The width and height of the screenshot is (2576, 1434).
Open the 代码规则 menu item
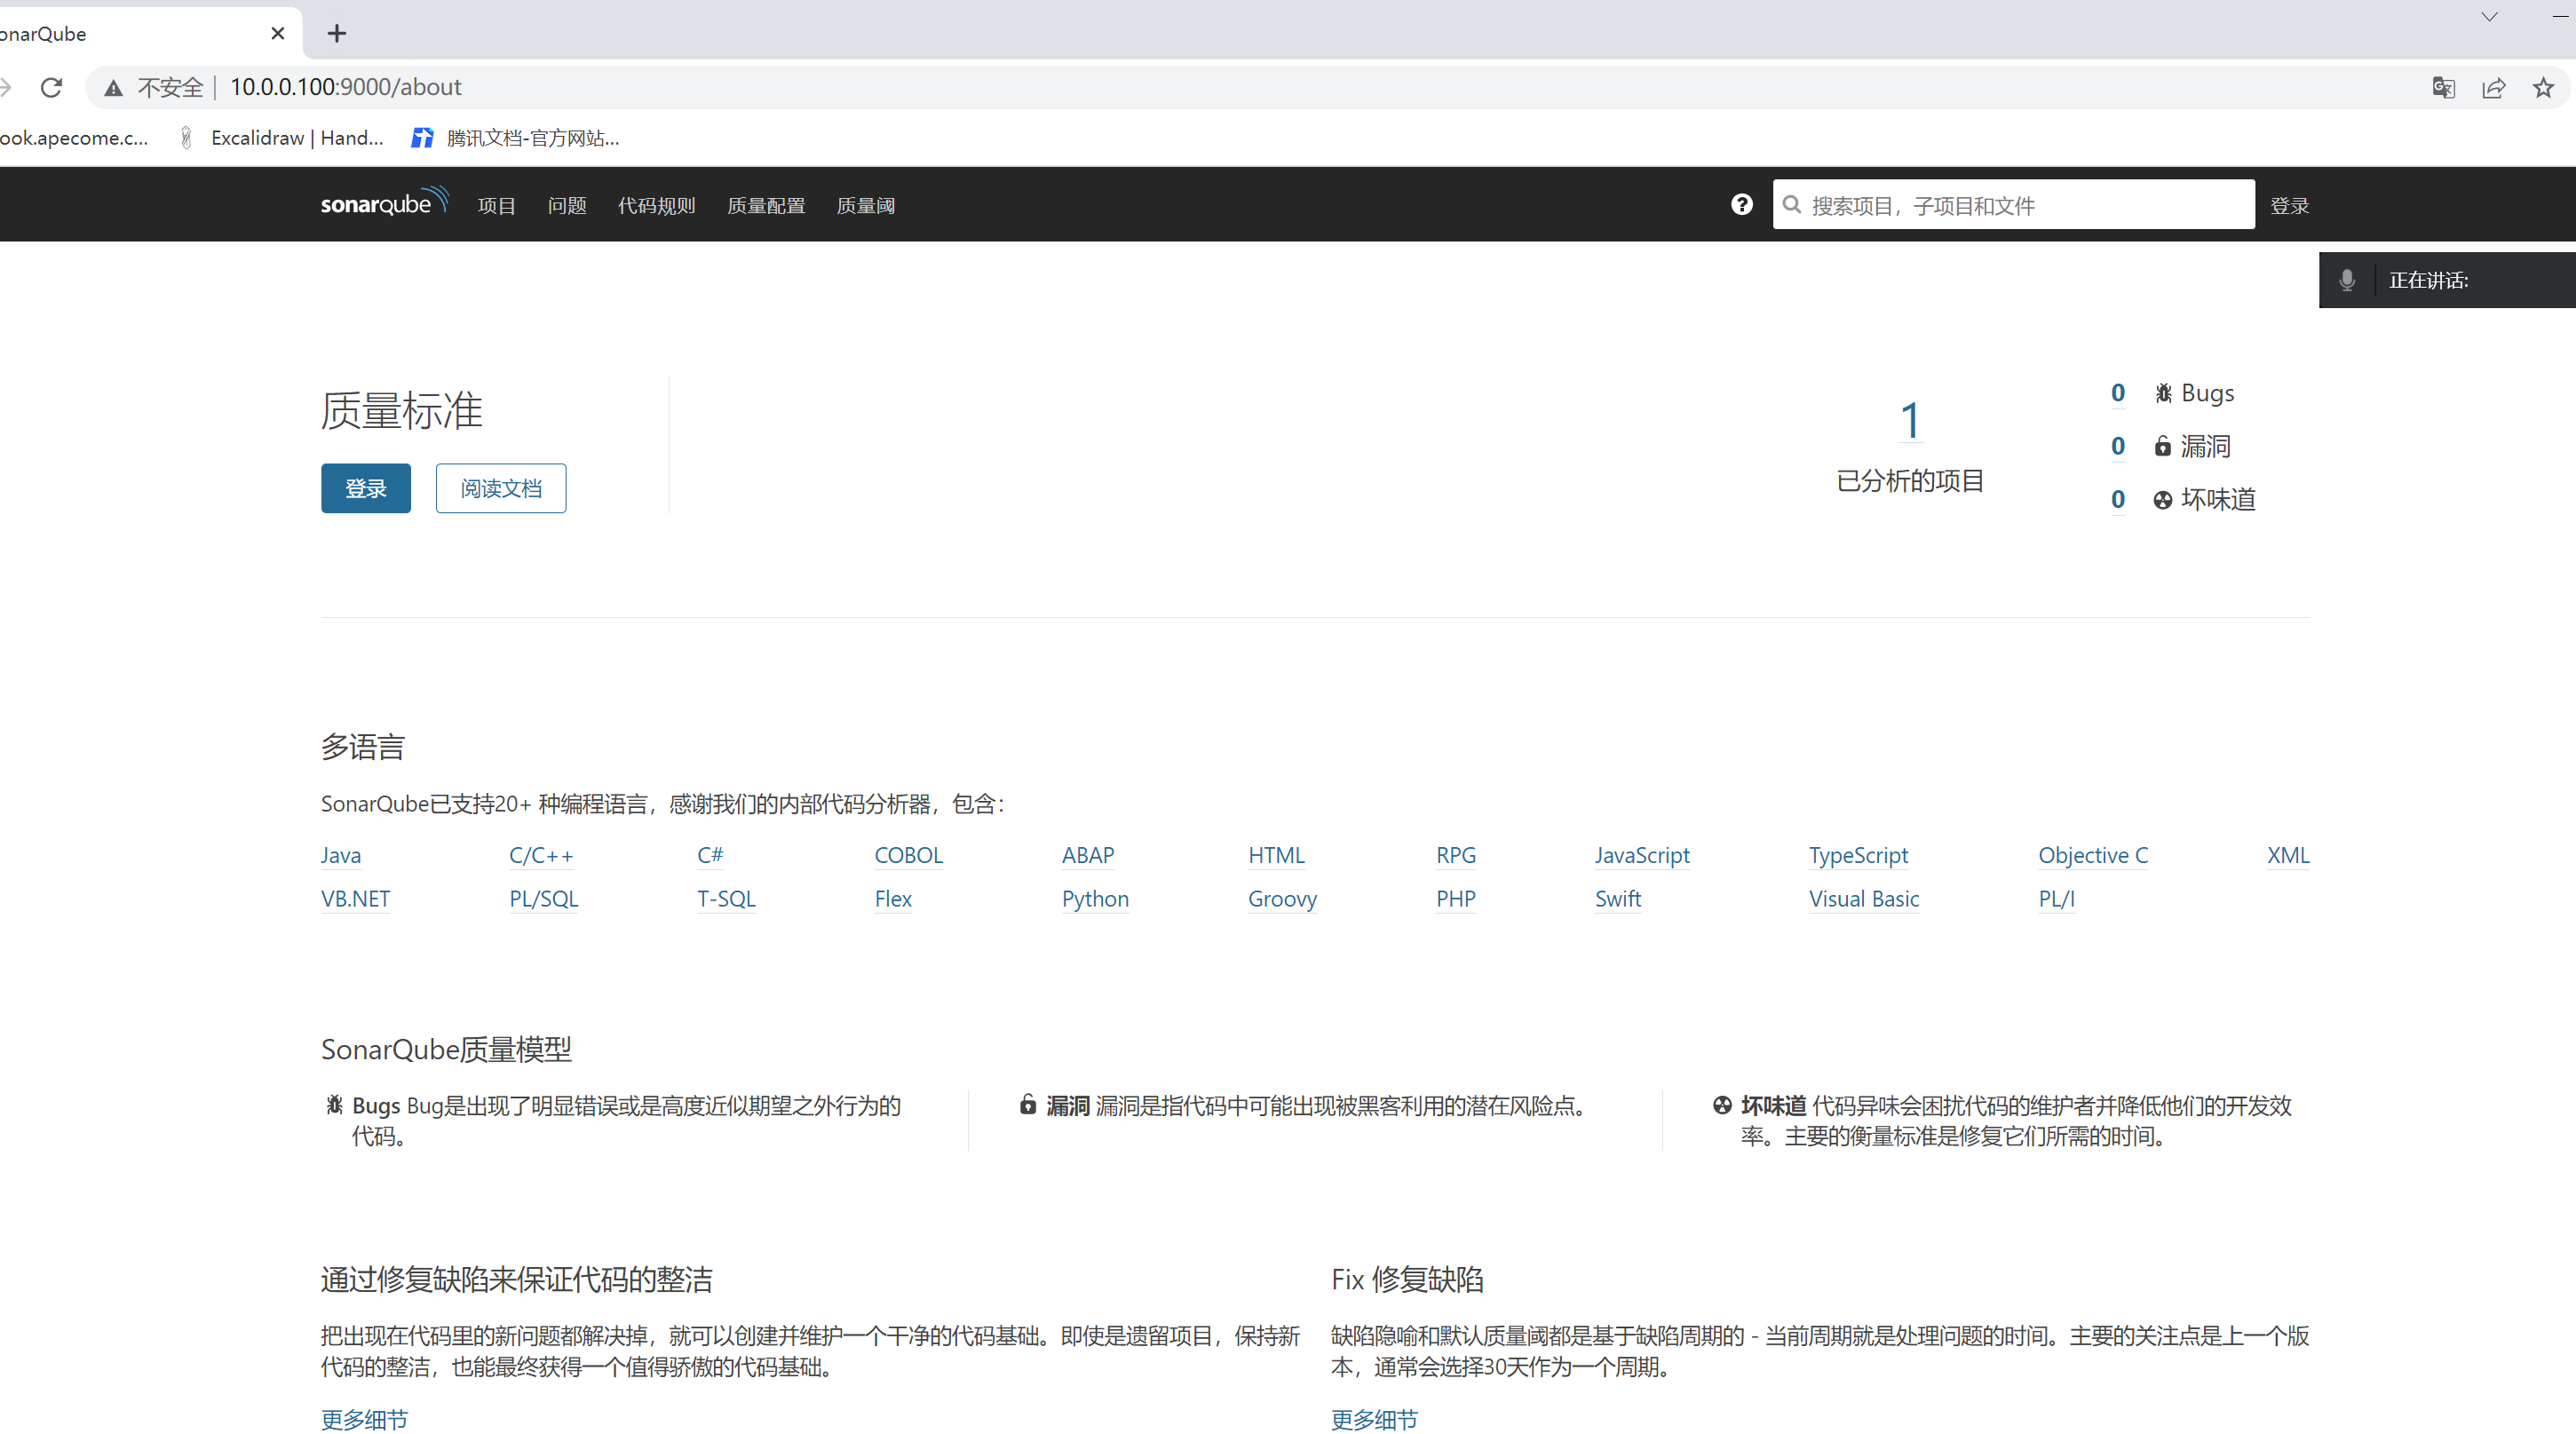pyautogui.click(x=656, y=205)
